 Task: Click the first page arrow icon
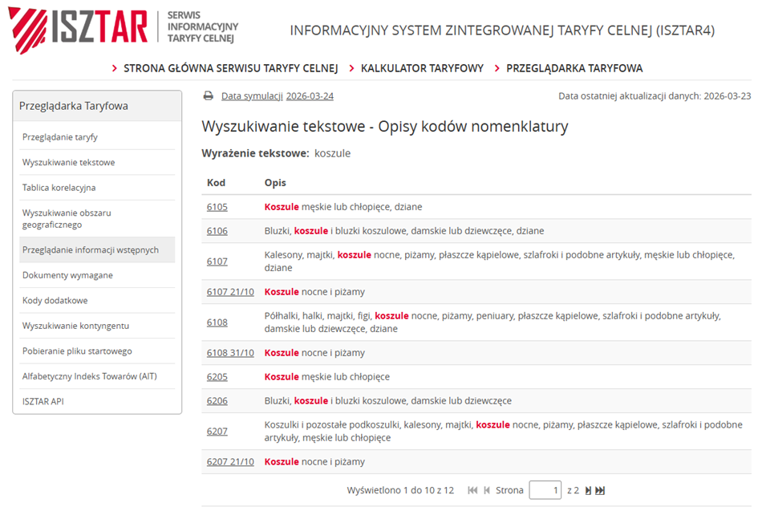pos(472,490)
